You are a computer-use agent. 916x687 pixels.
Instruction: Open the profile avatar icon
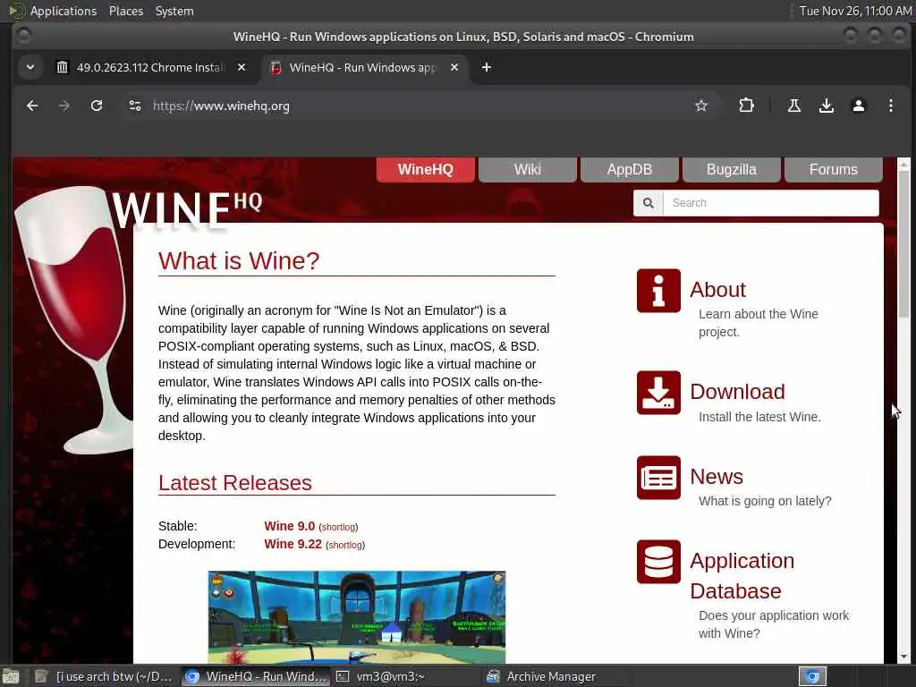click(x=858, y=106)
